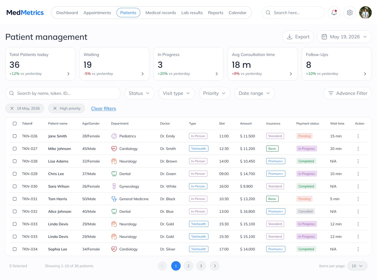This screenshot has width=377, height=280.
Task: Open row actions for TKN-034 Sophia Lee
Action: (358, 249)
